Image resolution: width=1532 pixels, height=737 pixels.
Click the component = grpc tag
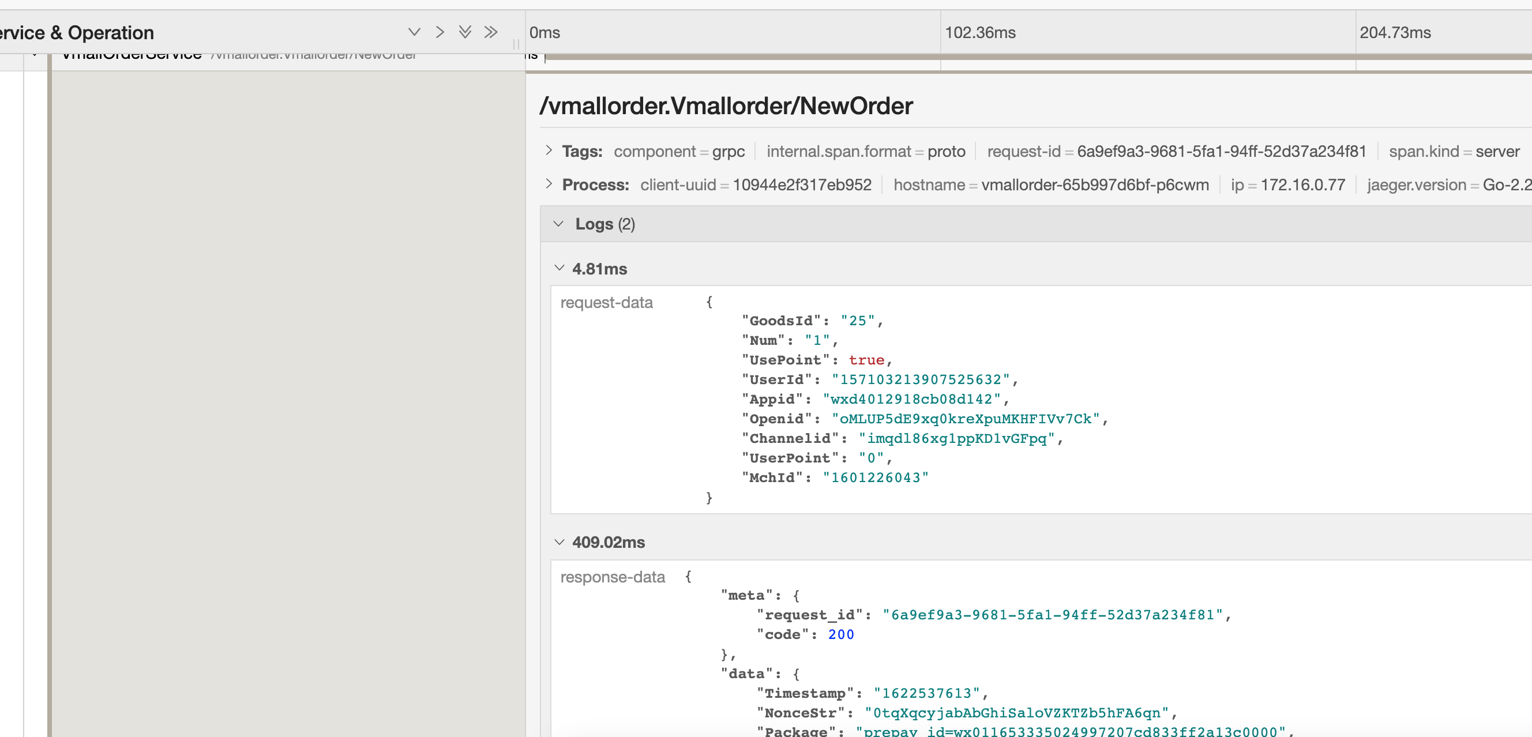point(679,152)
